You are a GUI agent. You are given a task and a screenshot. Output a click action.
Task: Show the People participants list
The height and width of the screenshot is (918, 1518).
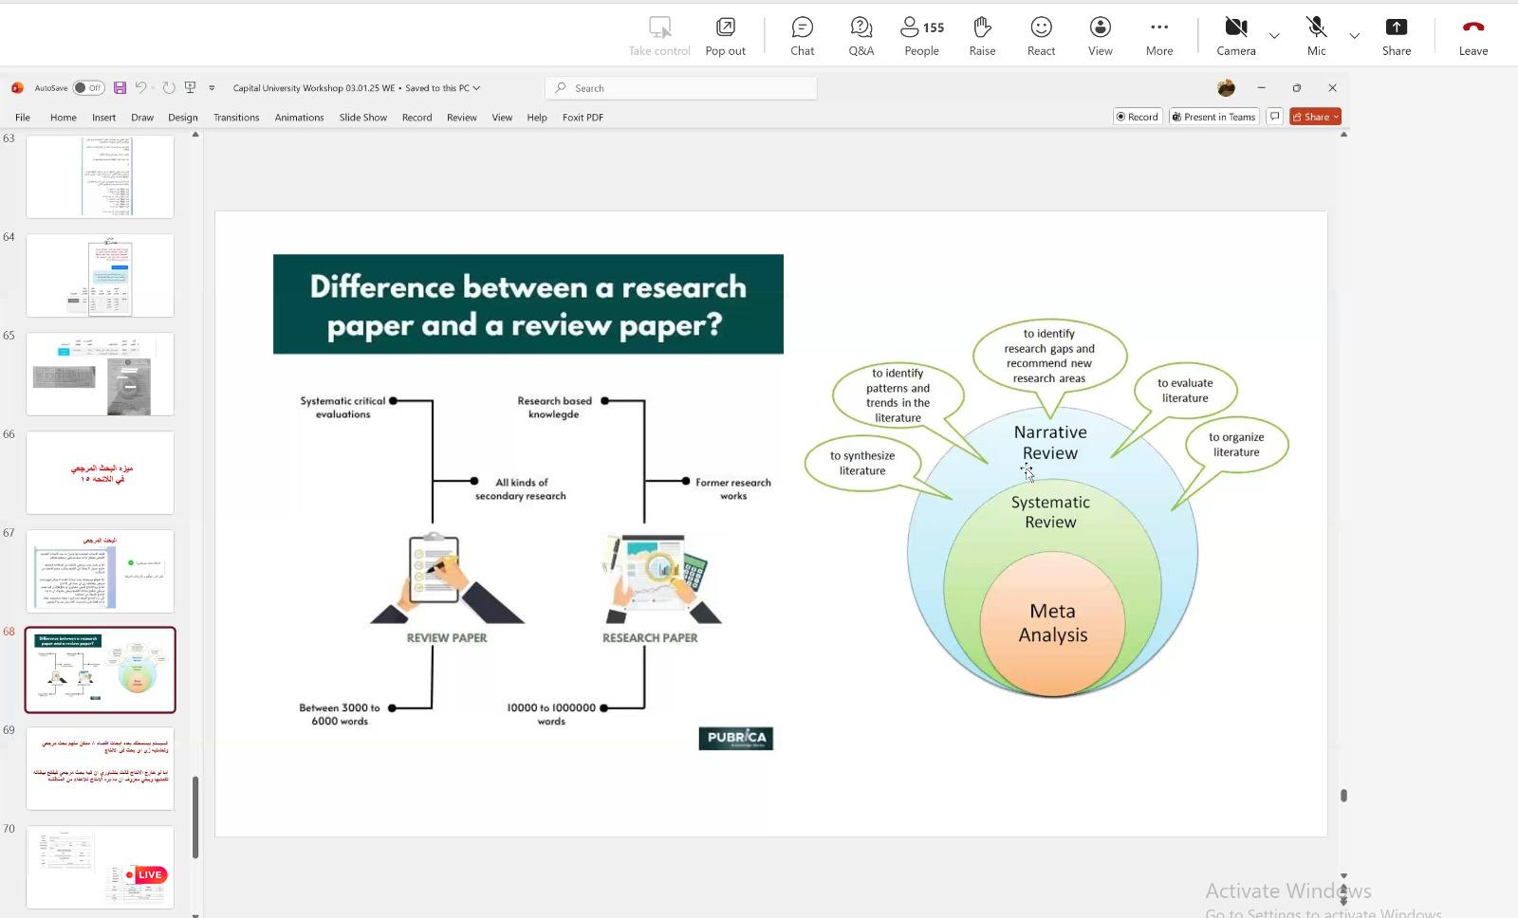pyautogui.click(x=921, y=36)
